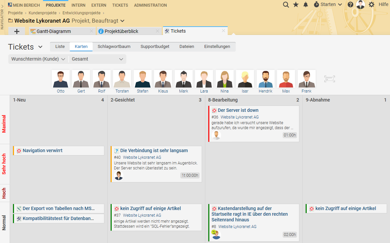390x243 pixels.
Task: Open the Gesamt filter dropdown
Action: pyautogui.click(x=97, y=59)
